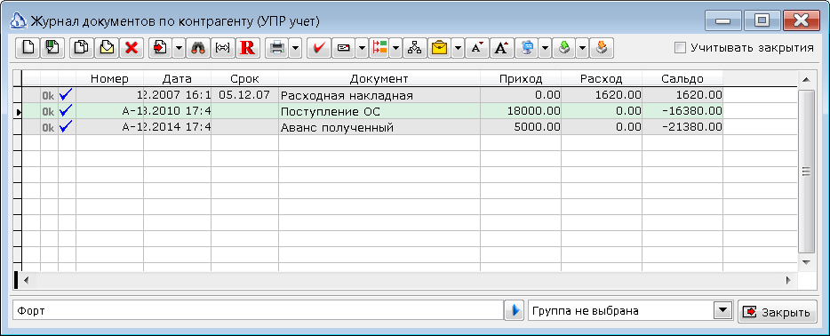Screen dimensions: 830x336
Task: Click the blue computer monitor icon
Action: pyautogui.click(x=528, y=48)
